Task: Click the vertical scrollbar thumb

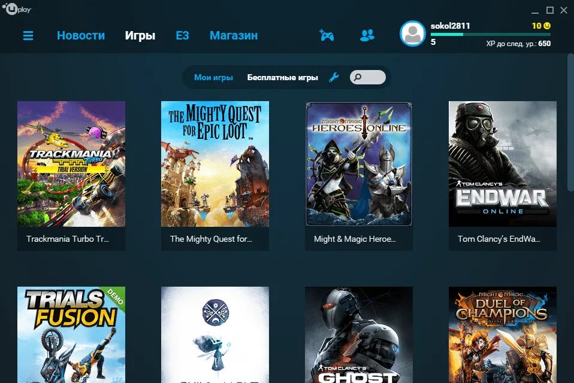Action: (x=570, y=123)
